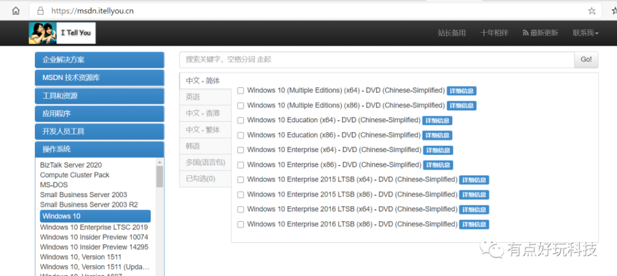Expand the 企业解决方案 category
Image resolution: width=617 pixels, height=276 pixels.
tap(99, 60)
